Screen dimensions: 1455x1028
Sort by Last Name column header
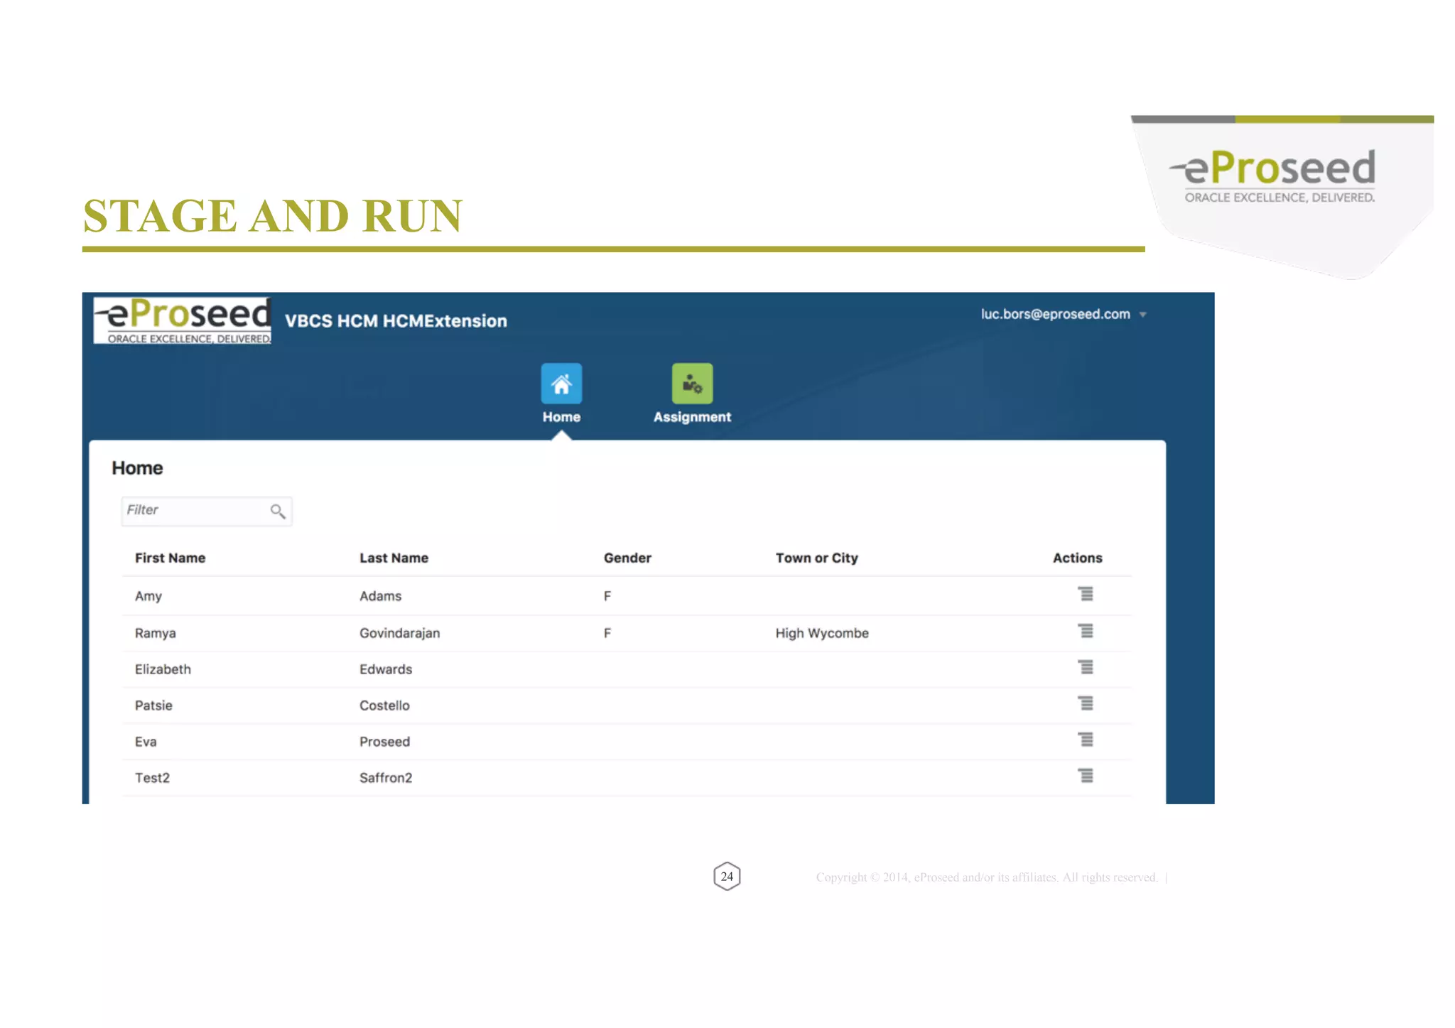(394, 558)
